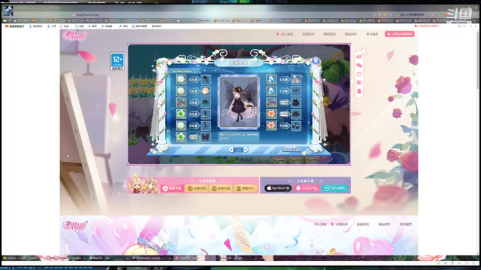Select the black butterfly wings reward item
Image resolution: width=481 pixels, height=270 pixels.
point(206,137)
